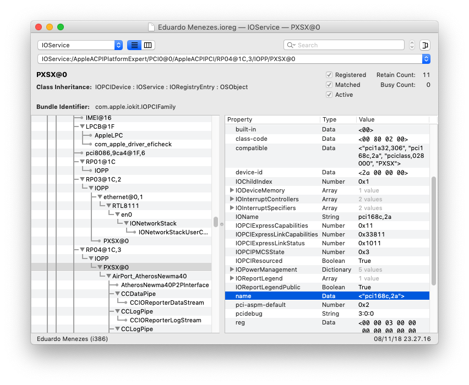Select the class-code property row
469x385 pixels.
point(327,139)
